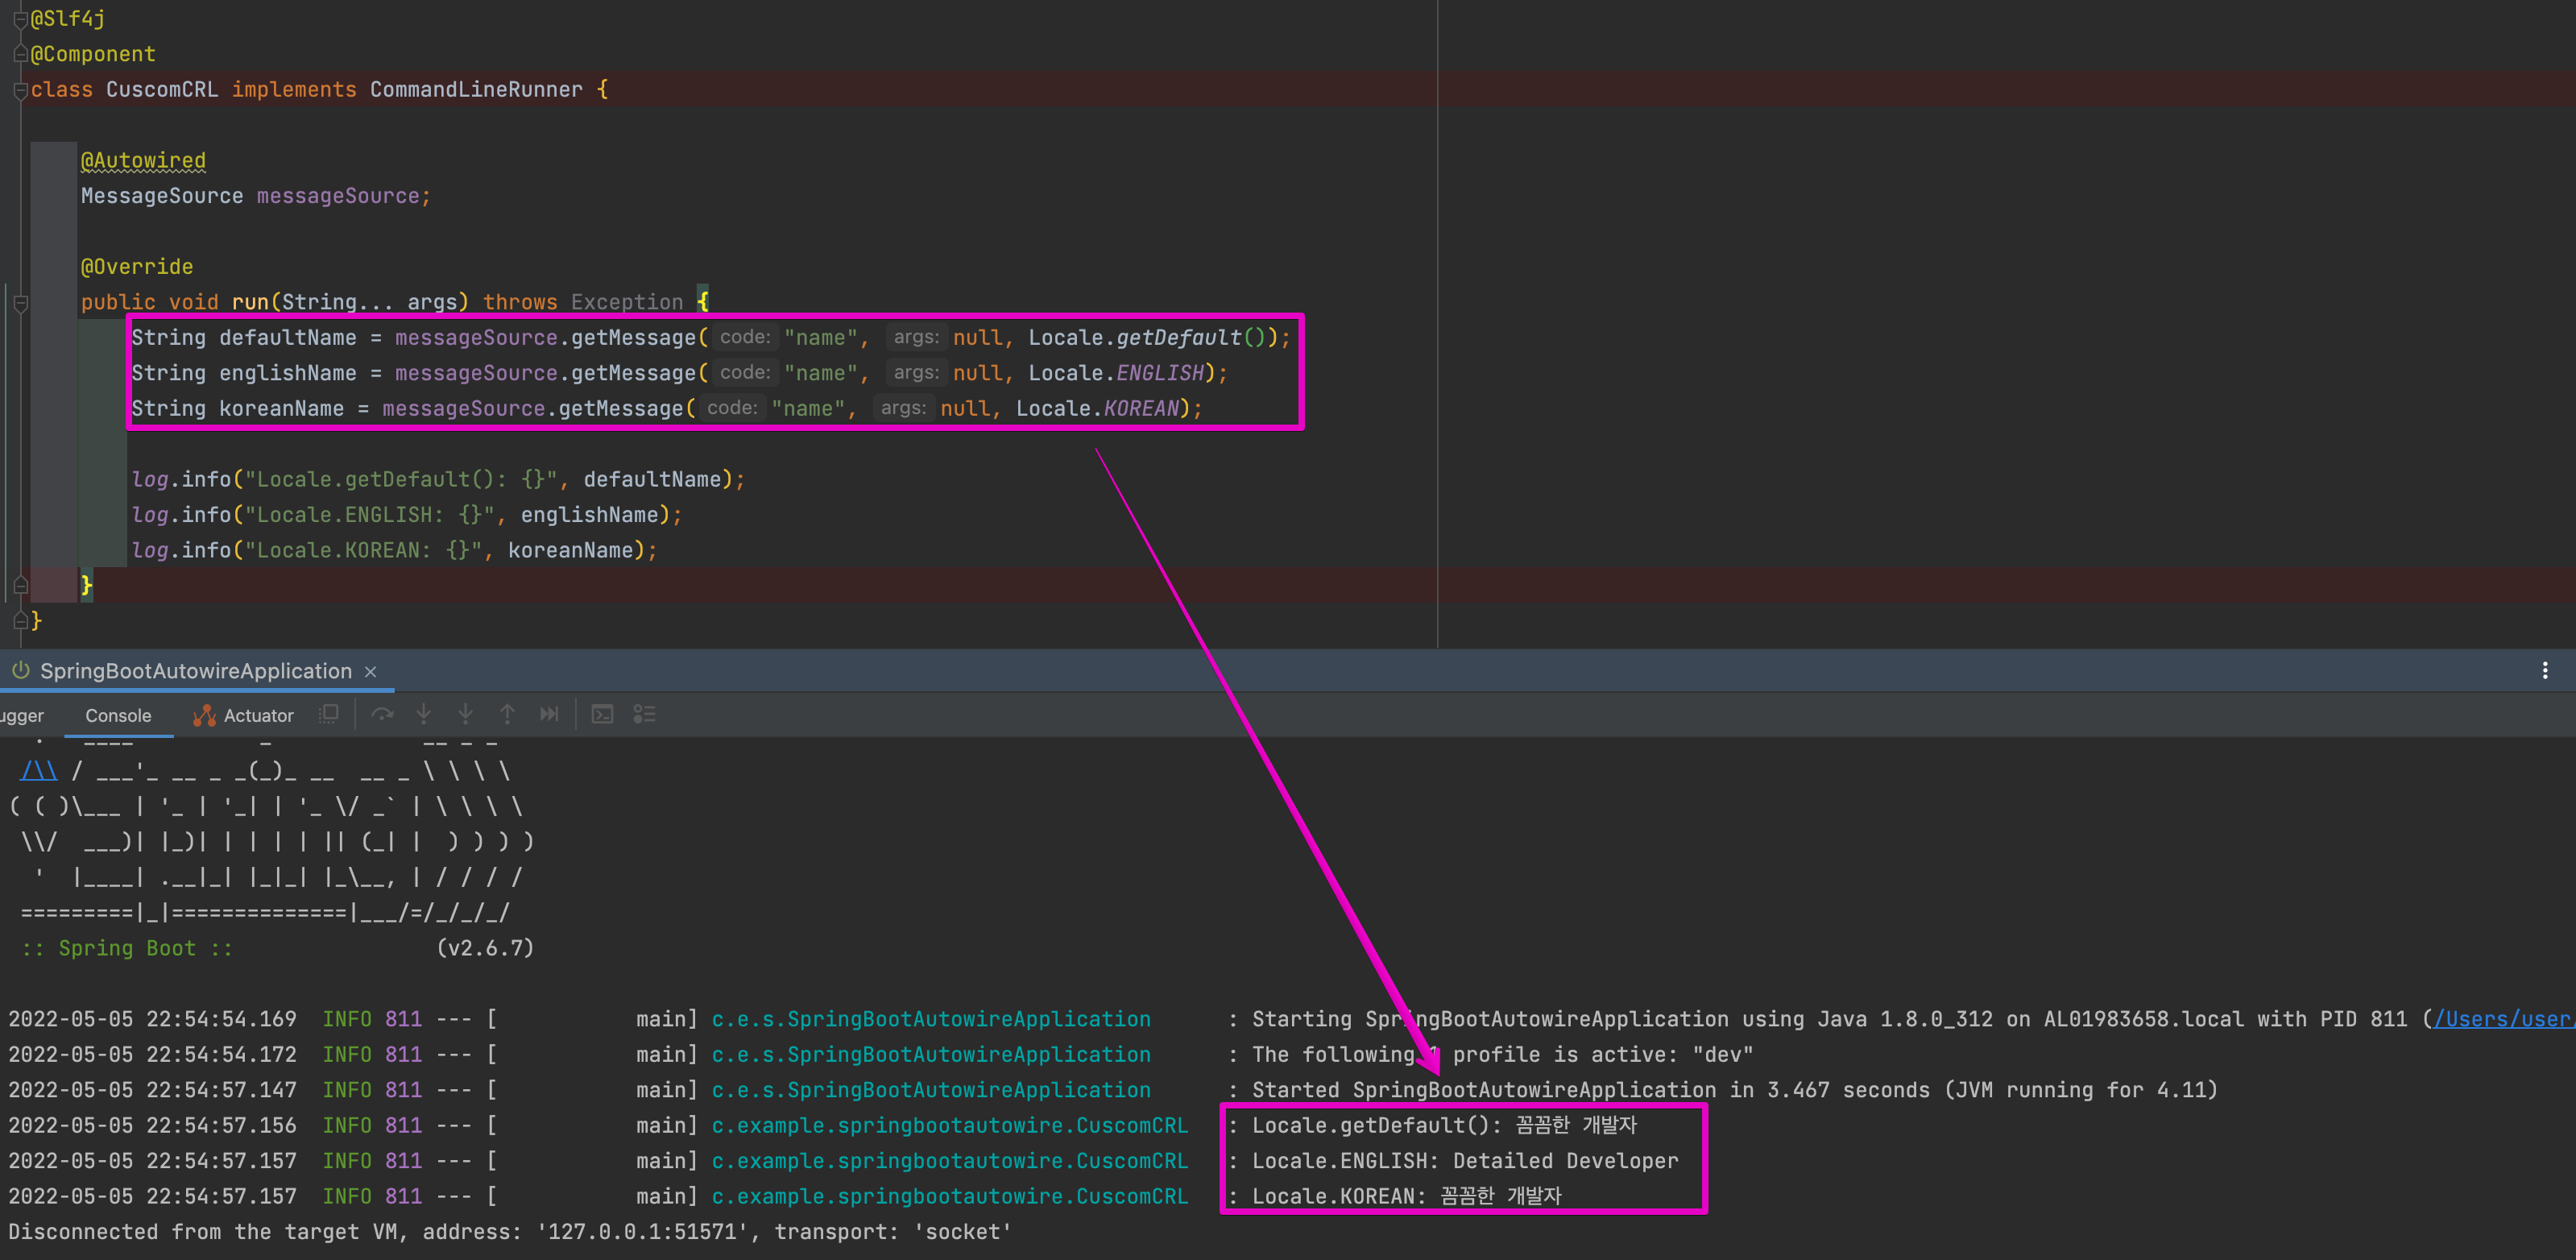
Task: Click the Restore Layout icon beside Actuator
Action: (x=328, y=714)
